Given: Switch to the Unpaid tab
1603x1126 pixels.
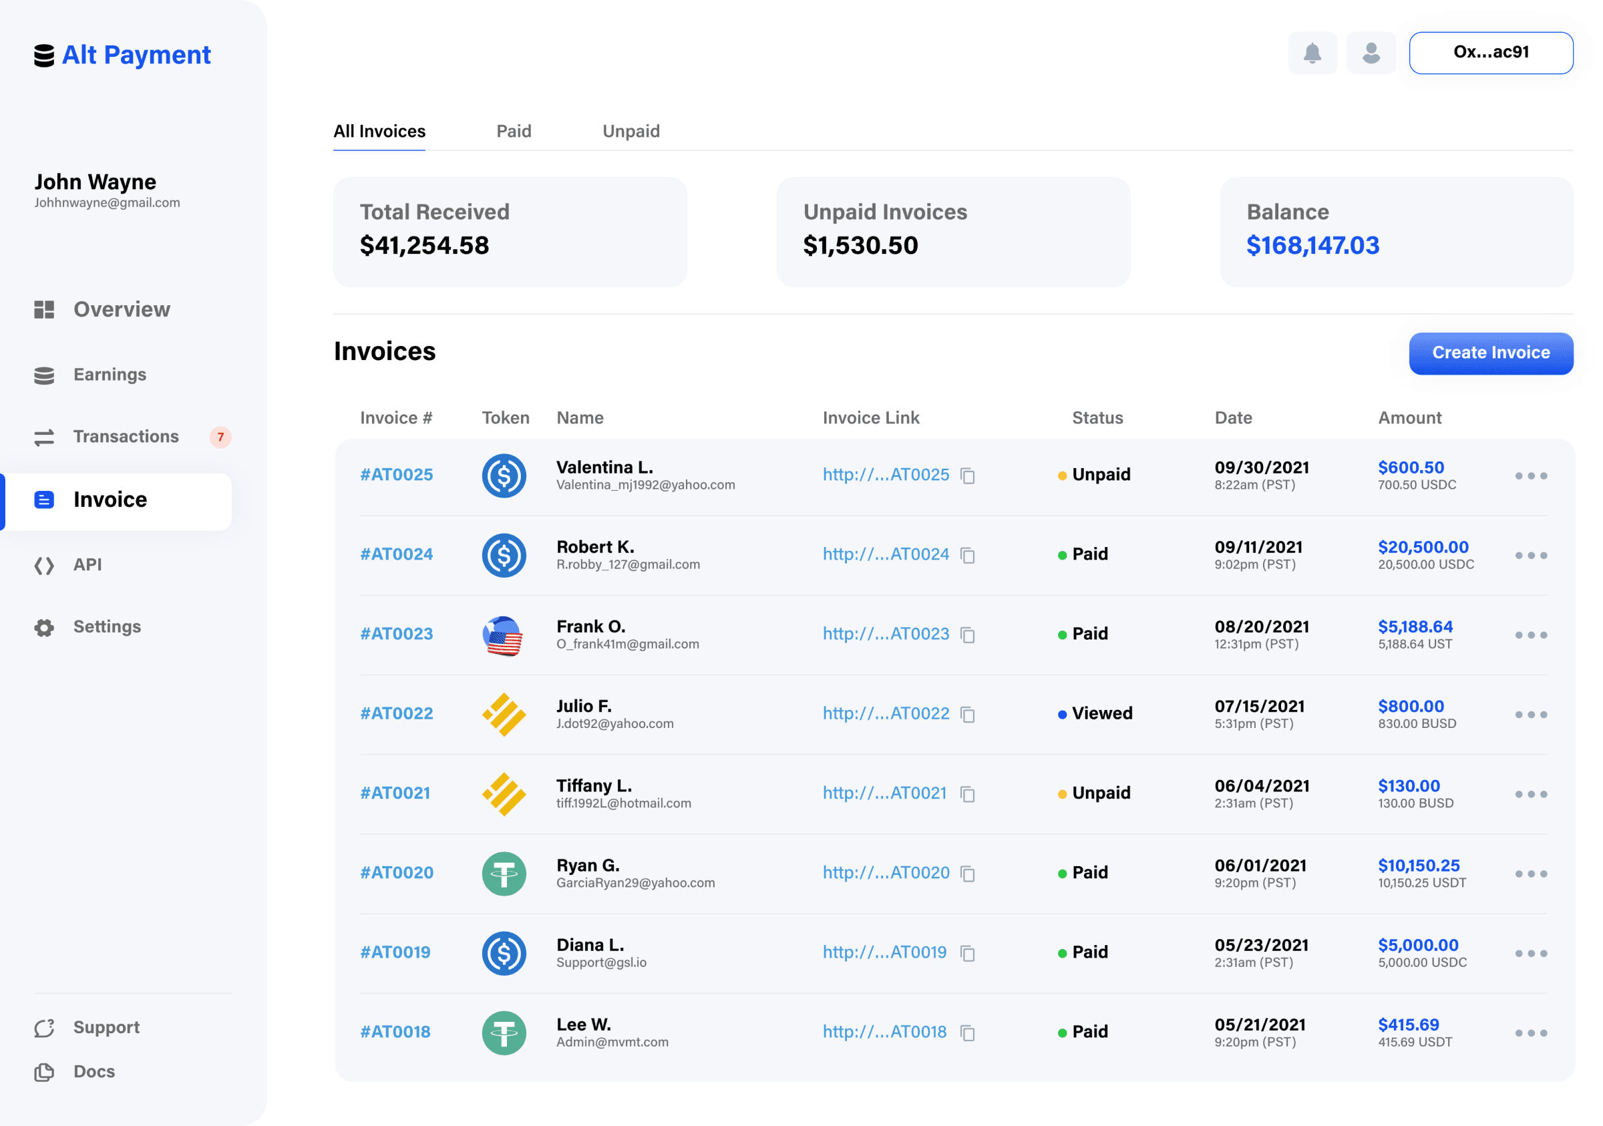Looking at the screenshot, I should pos(631,132).
